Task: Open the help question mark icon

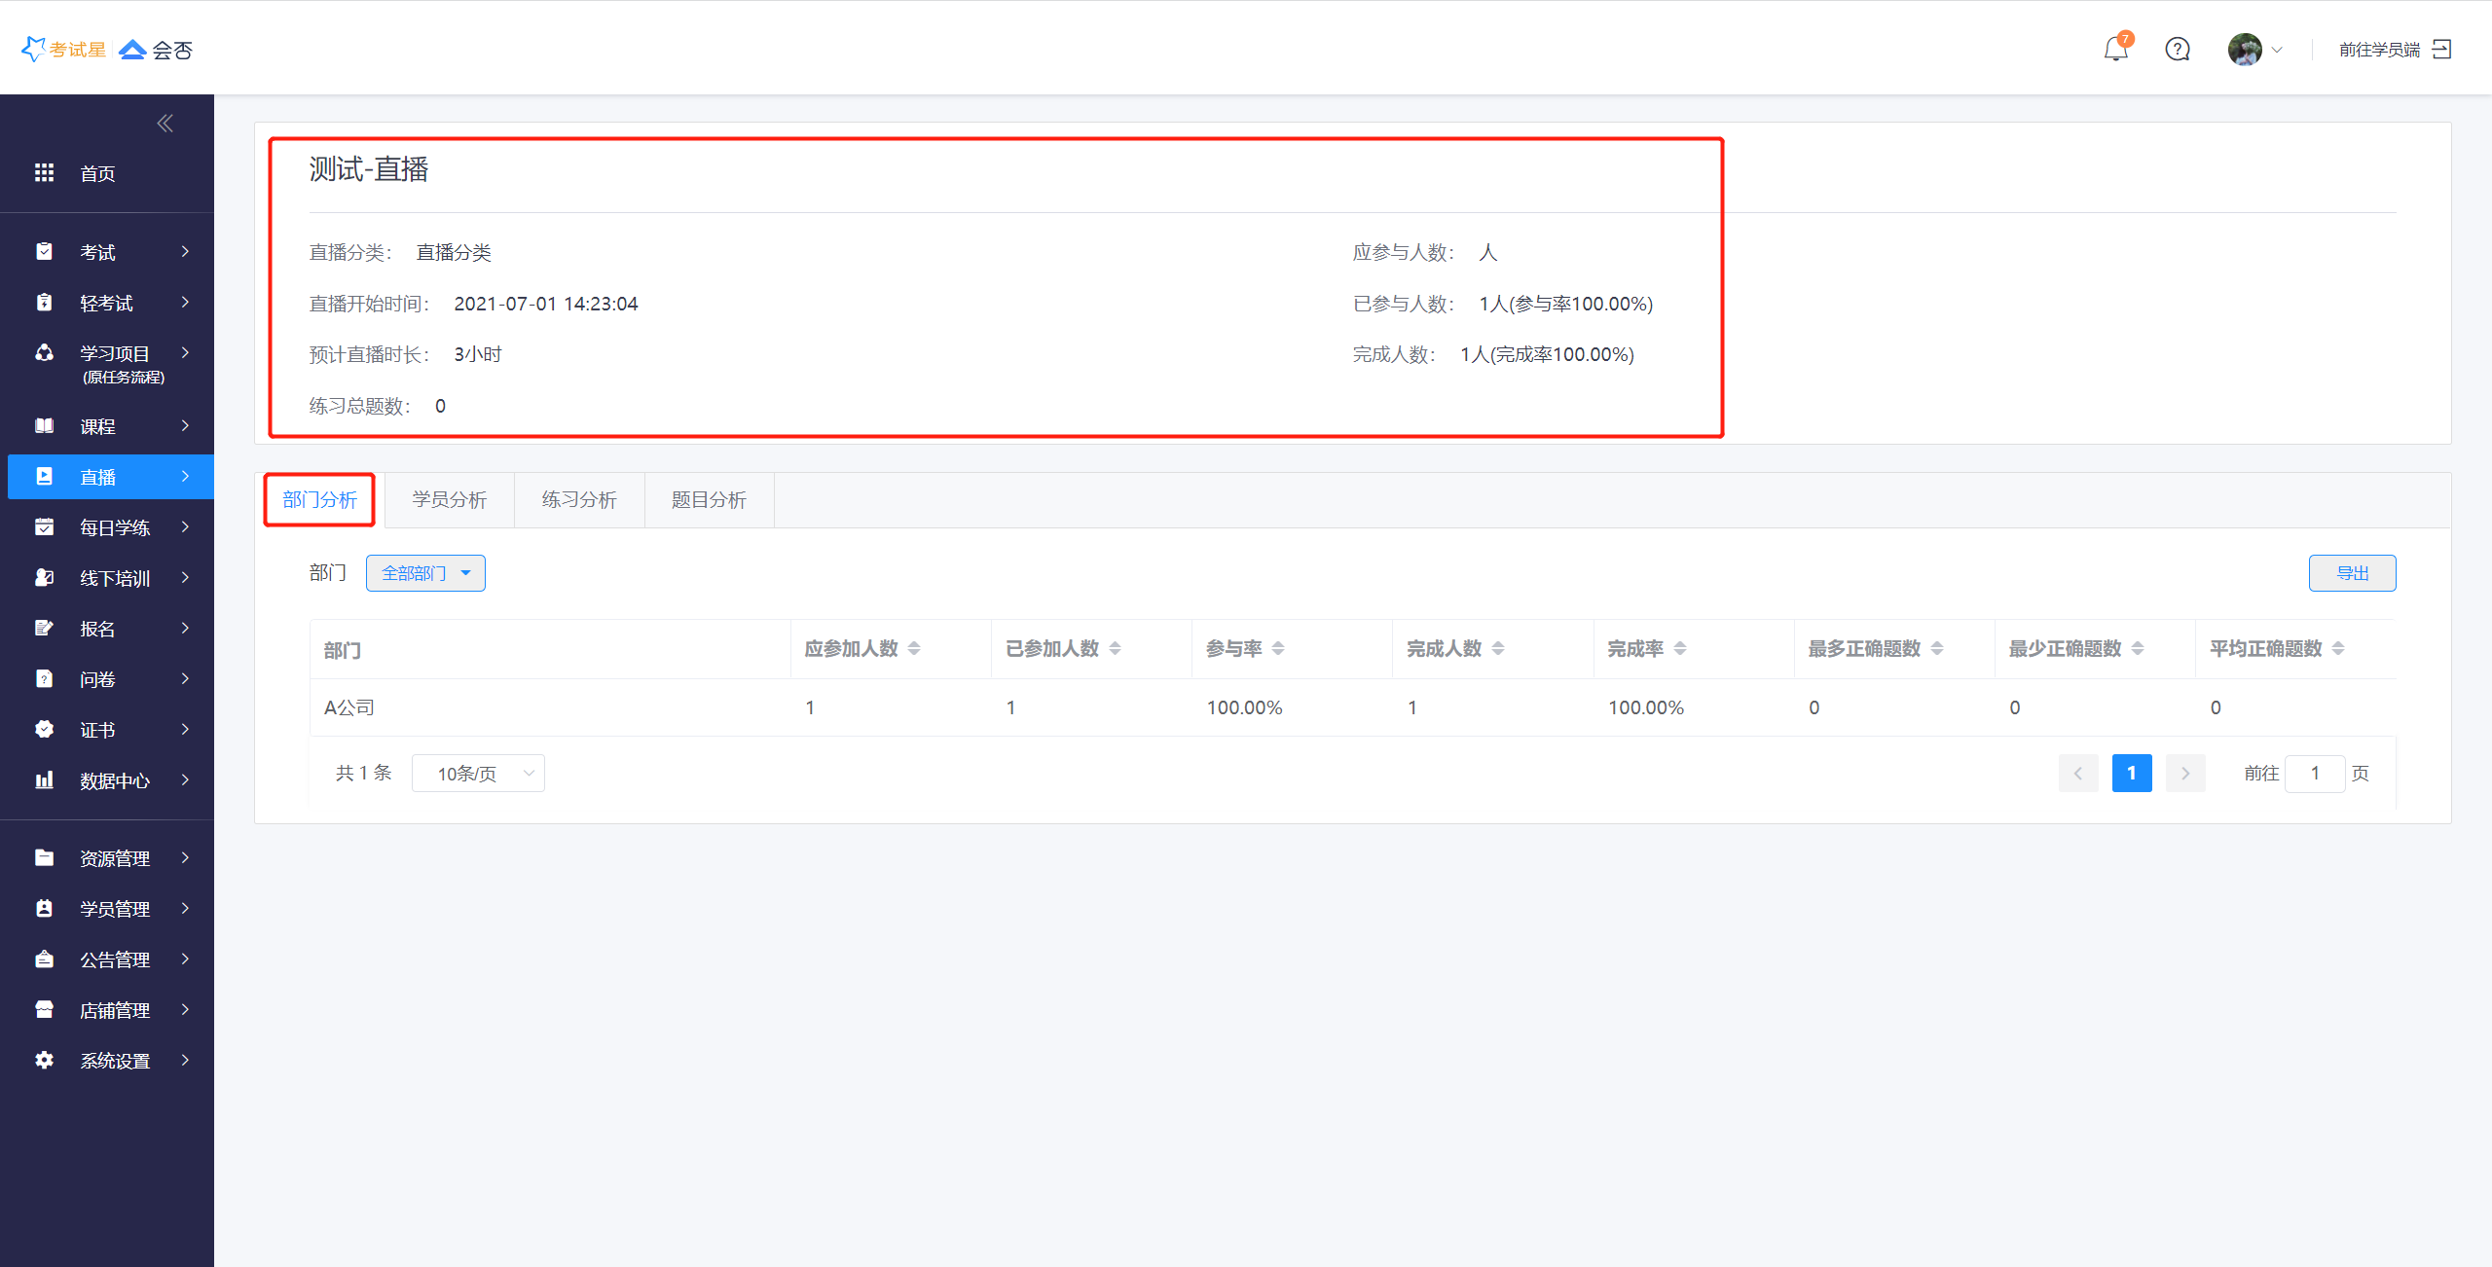Action: (x=2178, y=49)
